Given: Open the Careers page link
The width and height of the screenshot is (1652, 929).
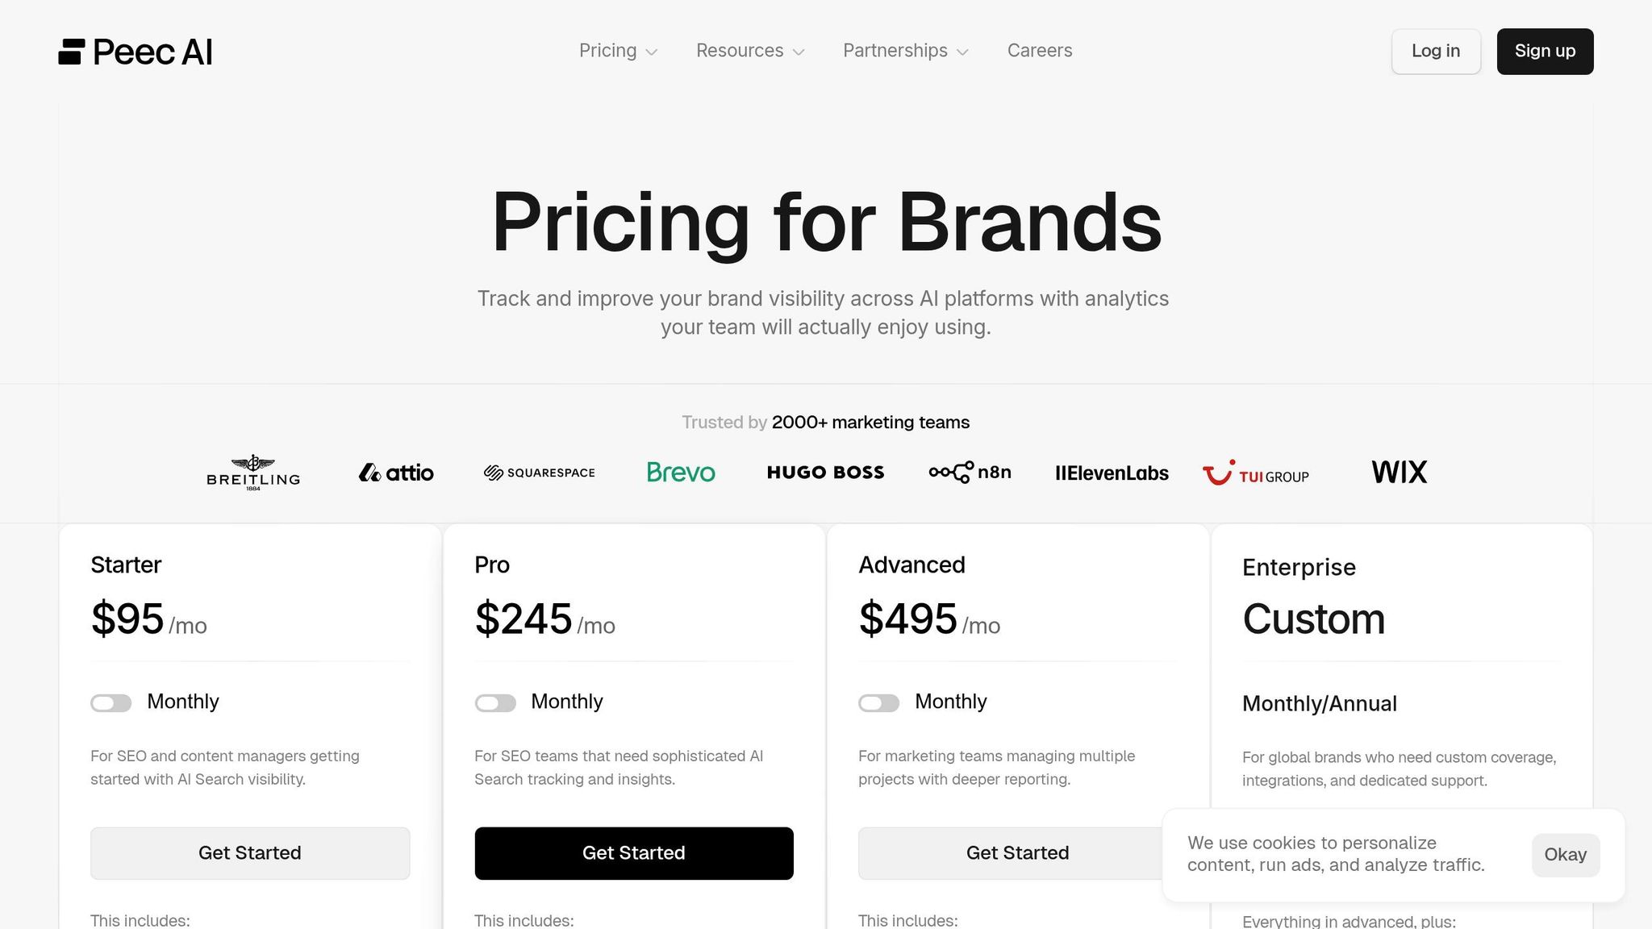Looking at the screenshot, I should [x=1040, y=51].
